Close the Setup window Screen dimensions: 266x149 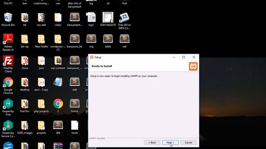coord(194,57)
